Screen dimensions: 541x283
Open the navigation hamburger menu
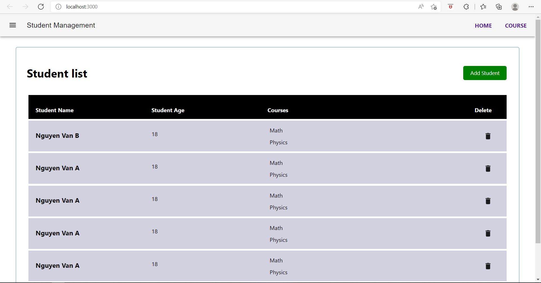point(13,25)
